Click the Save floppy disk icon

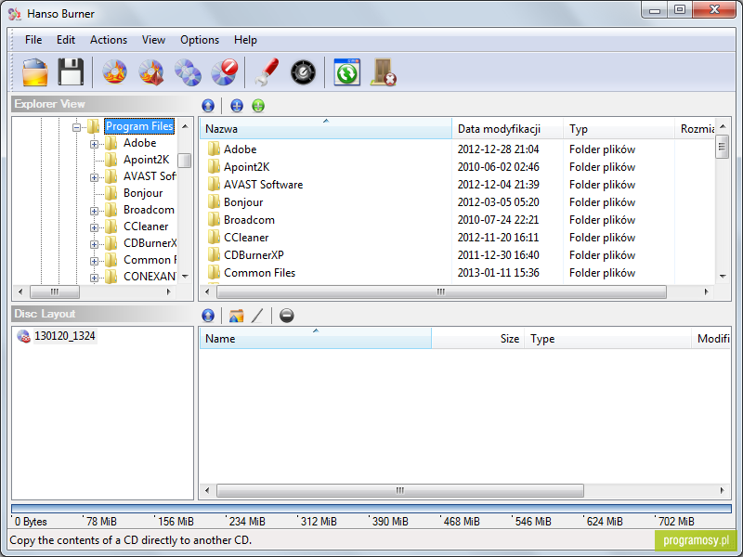click(x=71, y=72)
